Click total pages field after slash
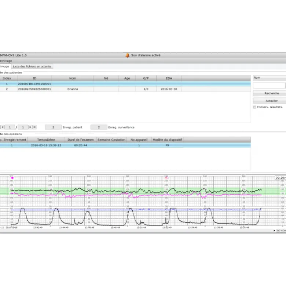This screenshot has width=286, height=286. tap(23, 127)
